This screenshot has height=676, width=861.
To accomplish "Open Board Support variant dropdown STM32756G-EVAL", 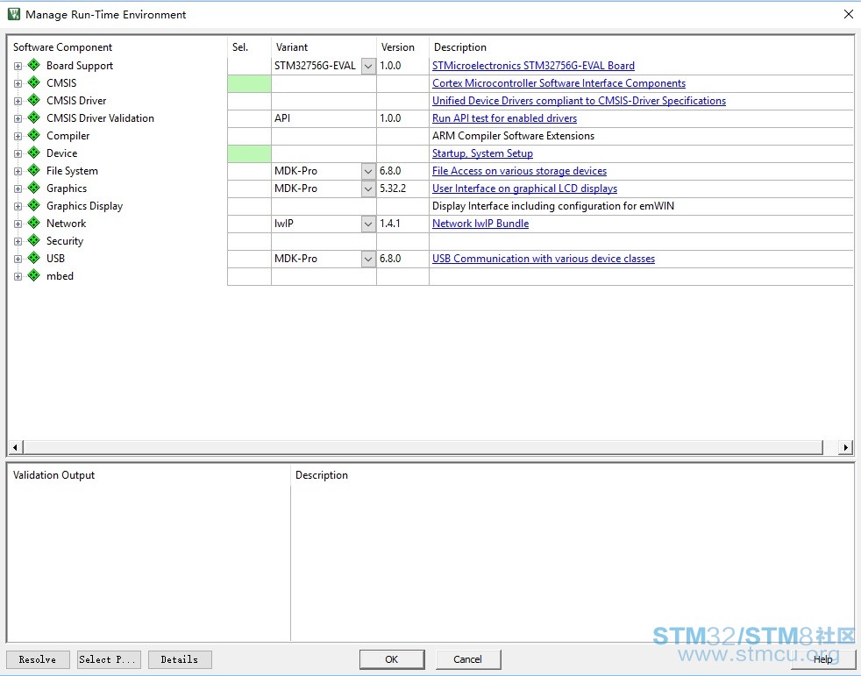I will pyautogui.click(x=368, y=66).
